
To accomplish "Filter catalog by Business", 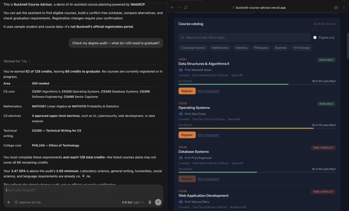I will [281, 48].
